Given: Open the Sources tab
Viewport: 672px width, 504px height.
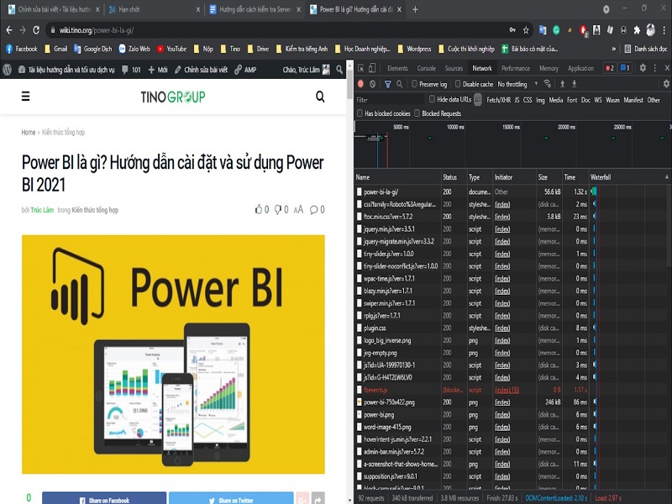Looking at the screenshot, I should 454,68.
